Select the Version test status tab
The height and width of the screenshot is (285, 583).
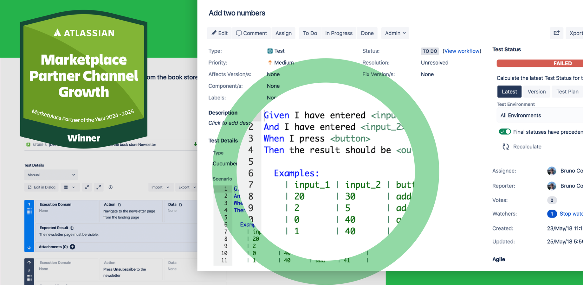[x=536, y=92]
